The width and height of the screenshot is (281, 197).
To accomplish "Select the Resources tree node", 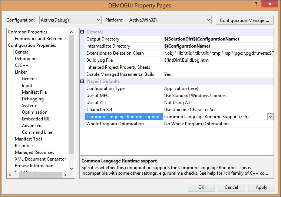I will [x=24, y=146].
